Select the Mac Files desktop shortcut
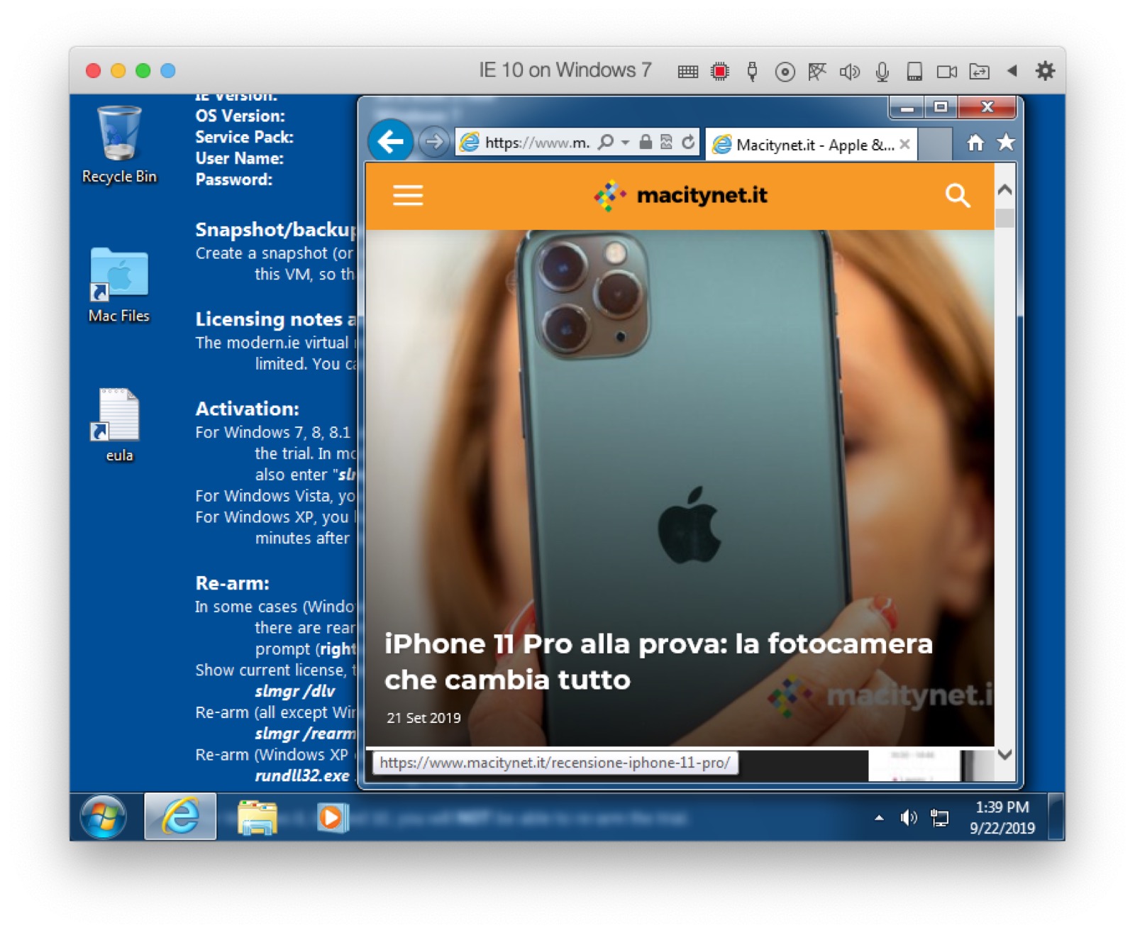The image size is (1135, 933). (x=119, y=285)
